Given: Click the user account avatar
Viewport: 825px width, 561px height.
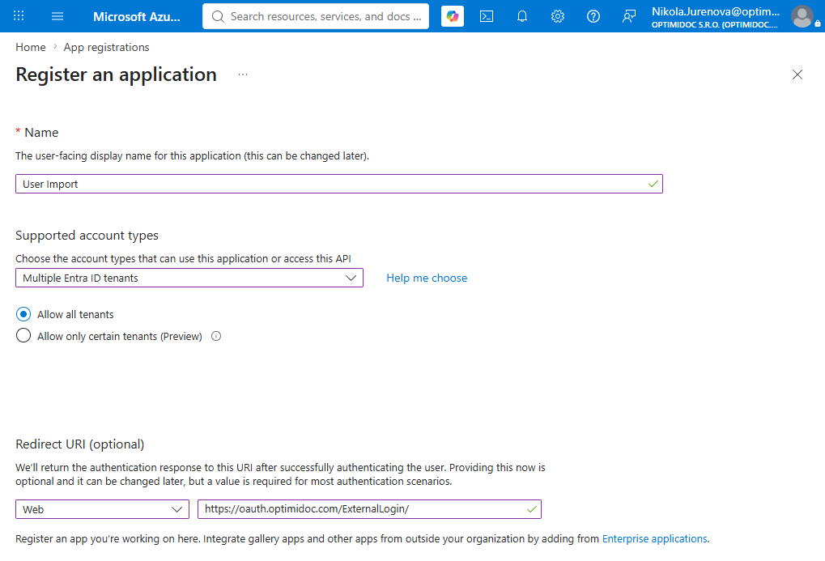Looking at the screenshot, I should coord(802,16).
